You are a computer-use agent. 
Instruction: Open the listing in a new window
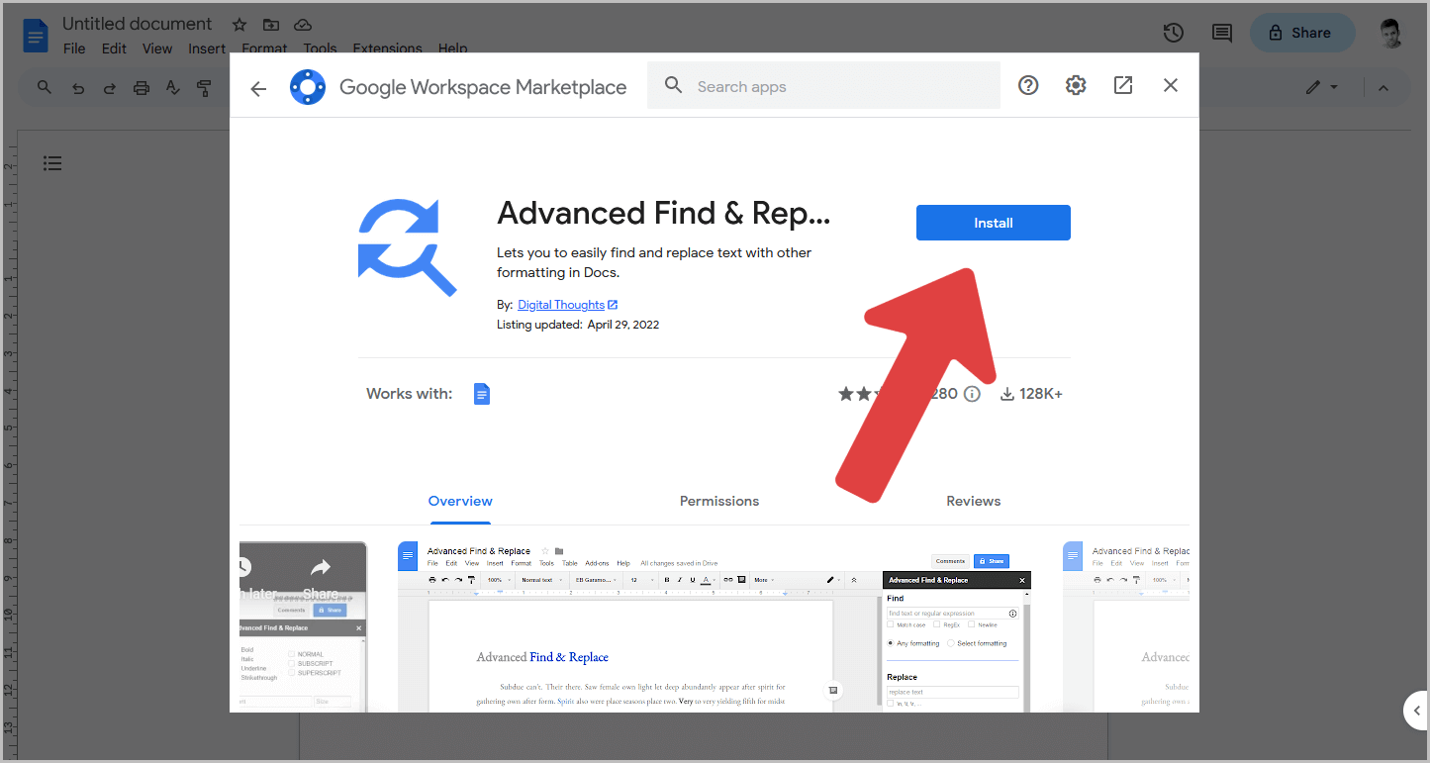(x=1122, y=85)
